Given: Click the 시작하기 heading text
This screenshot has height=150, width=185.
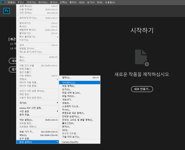Looking at the screenshot, I should click(x=142, y=30).
